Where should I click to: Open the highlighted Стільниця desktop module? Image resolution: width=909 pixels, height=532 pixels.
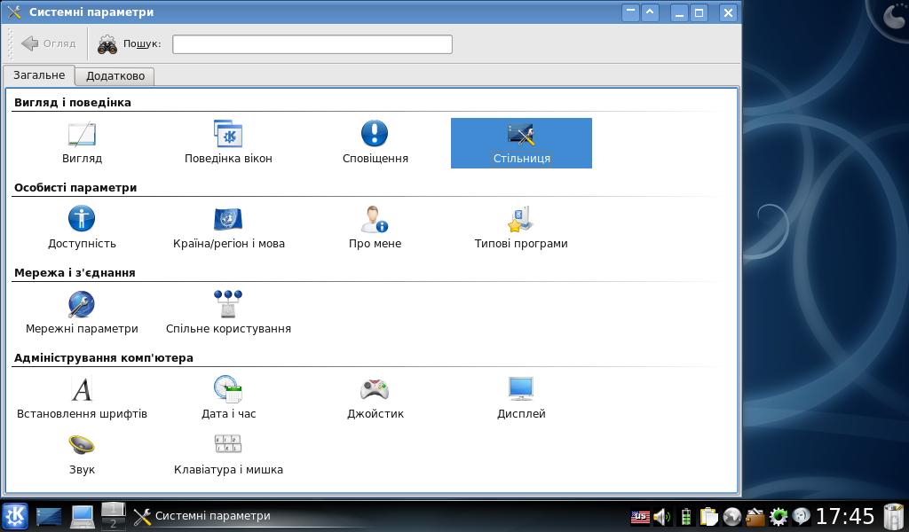tap(521, 143)
